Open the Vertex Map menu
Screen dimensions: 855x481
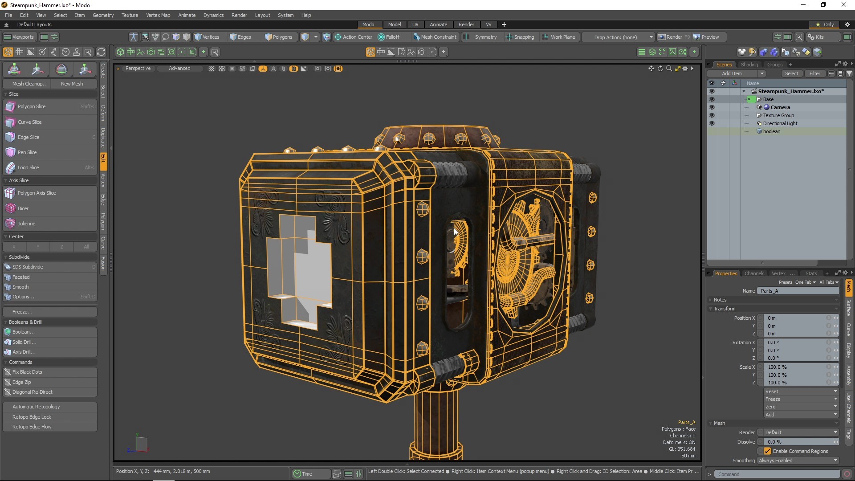tap(158, 15)
